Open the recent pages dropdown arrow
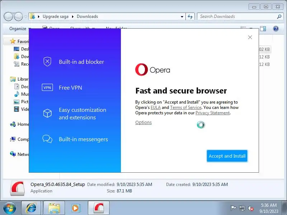The image size is (287, 215). [25, 17]
